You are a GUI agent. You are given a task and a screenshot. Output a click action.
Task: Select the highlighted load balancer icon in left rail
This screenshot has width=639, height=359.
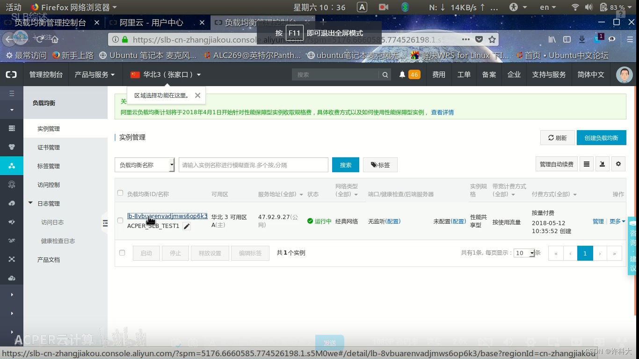pyautogui.click(x=12, y=166)
